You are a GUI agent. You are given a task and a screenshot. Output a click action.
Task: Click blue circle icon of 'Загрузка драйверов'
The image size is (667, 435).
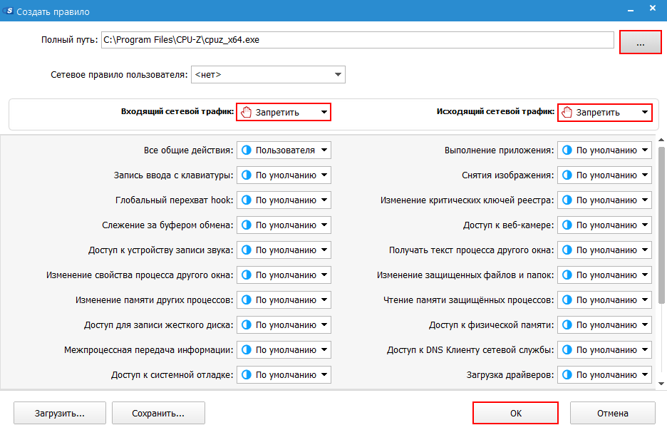click(x=567, y=375)
